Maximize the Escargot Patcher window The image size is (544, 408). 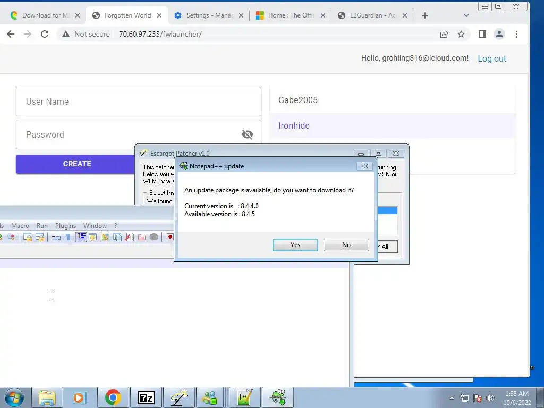pos(378,154)
